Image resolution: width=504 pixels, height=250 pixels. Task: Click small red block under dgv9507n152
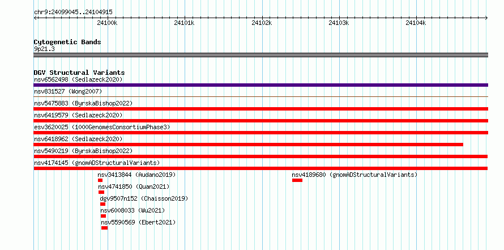(x=102, y=204)
